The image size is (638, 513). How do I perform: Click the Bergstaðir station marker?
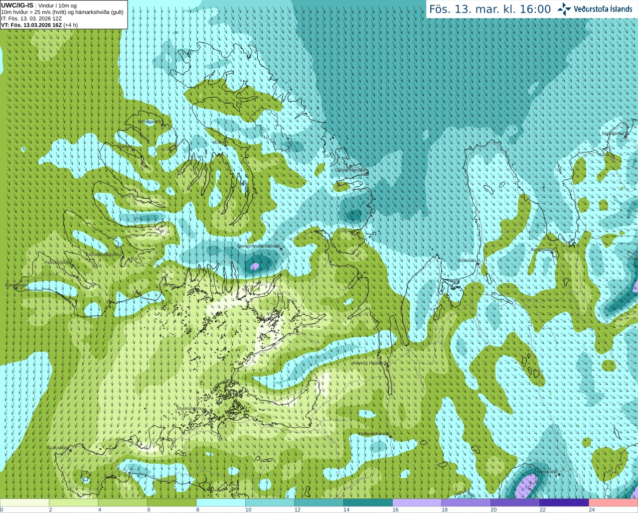click(553, 253)
